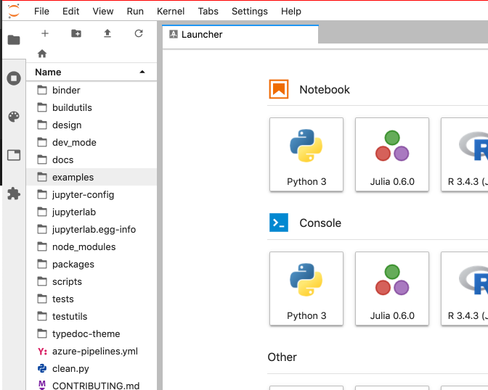The image size is (488, 390).
Task: Launch Julia 0.6.0 notebook
Action: tap(392, 154)
